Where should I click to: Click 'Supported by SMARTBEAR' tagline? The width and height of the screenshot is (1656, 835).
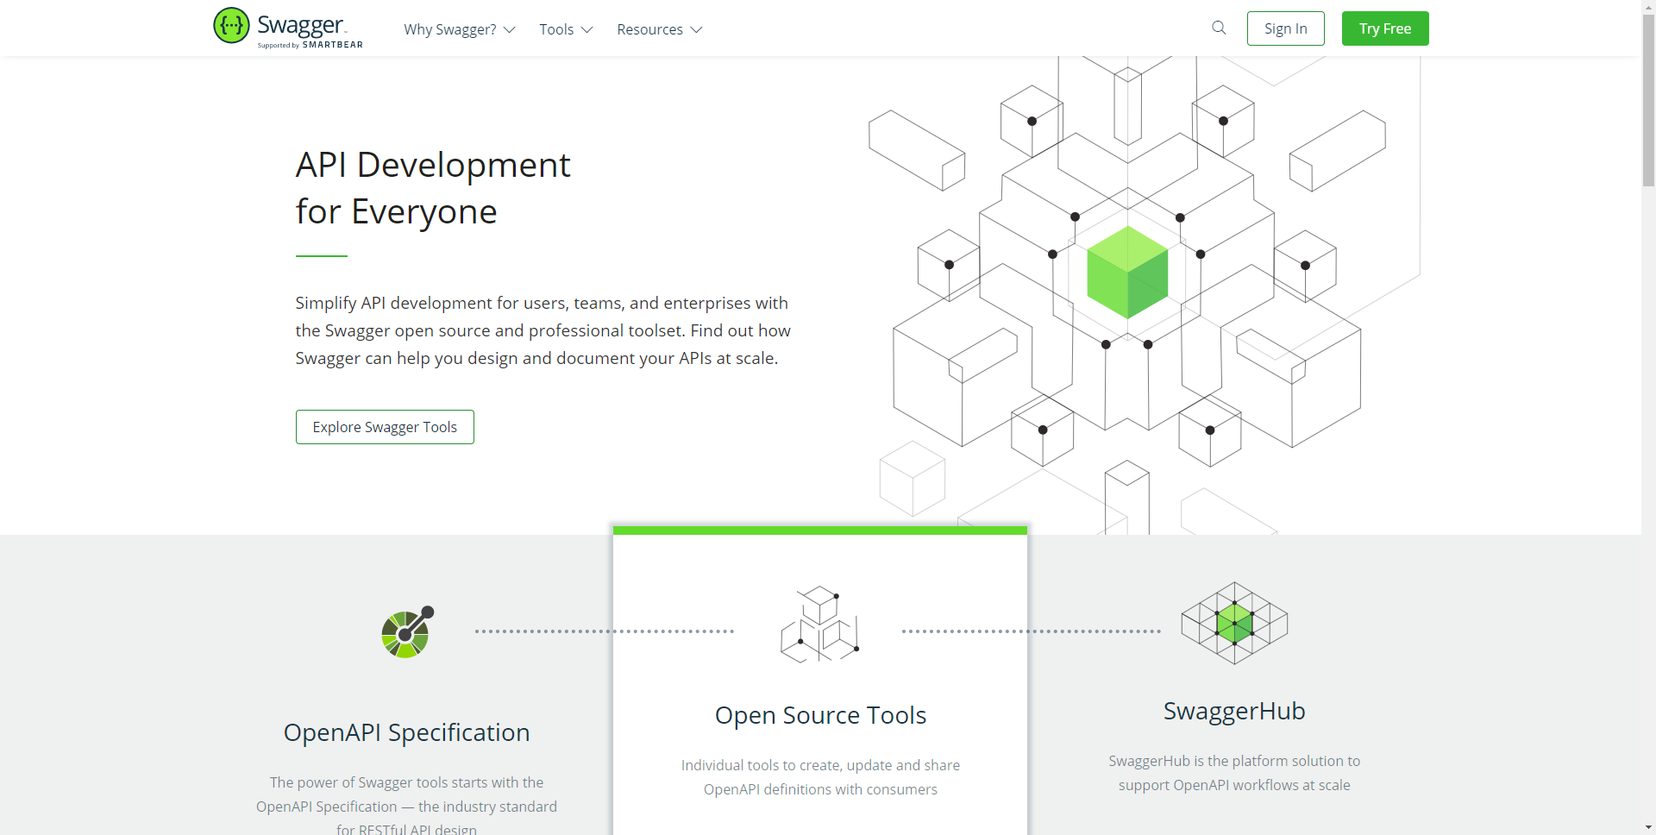(x=310, y=45)
